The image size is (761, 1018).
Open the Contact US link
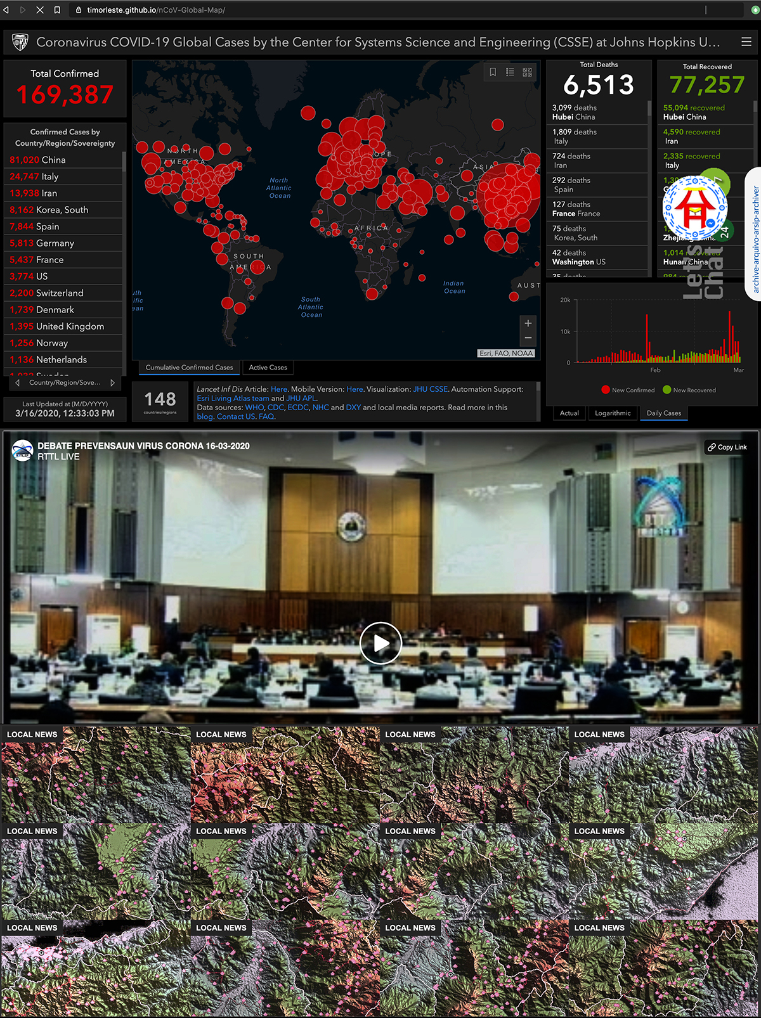point(236,417)
